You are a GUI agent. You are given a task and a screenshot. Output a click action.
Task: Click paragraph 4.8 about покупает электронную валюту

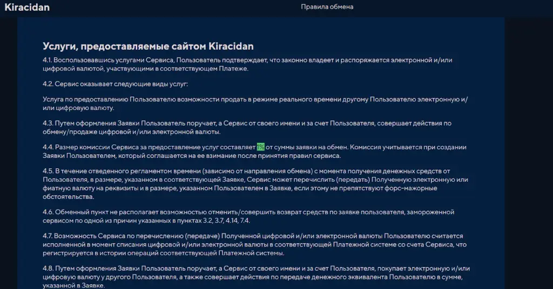tap(256, 277)
